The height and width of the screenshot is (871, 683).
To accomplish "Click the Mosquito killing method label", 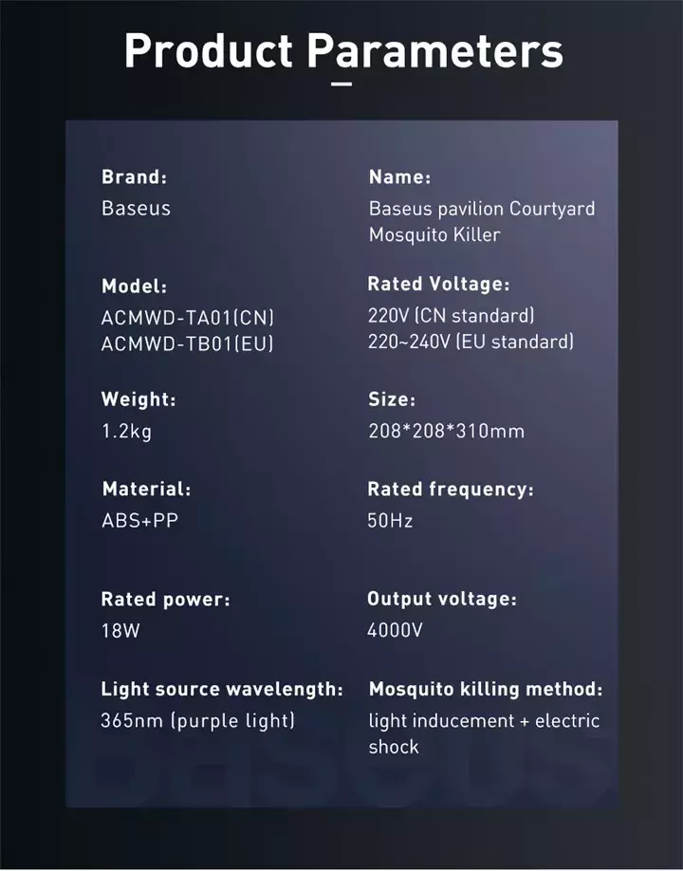I will pyautogui.click(x=486, y=690).
